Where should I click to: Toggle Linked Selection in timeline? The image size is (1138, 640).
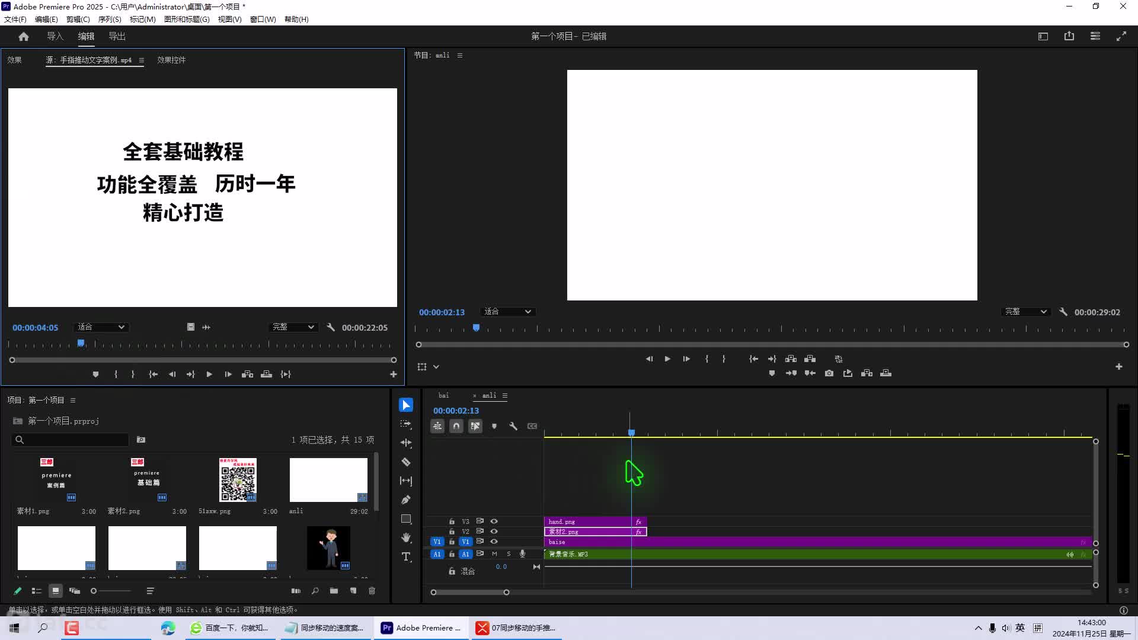(475, 426)
